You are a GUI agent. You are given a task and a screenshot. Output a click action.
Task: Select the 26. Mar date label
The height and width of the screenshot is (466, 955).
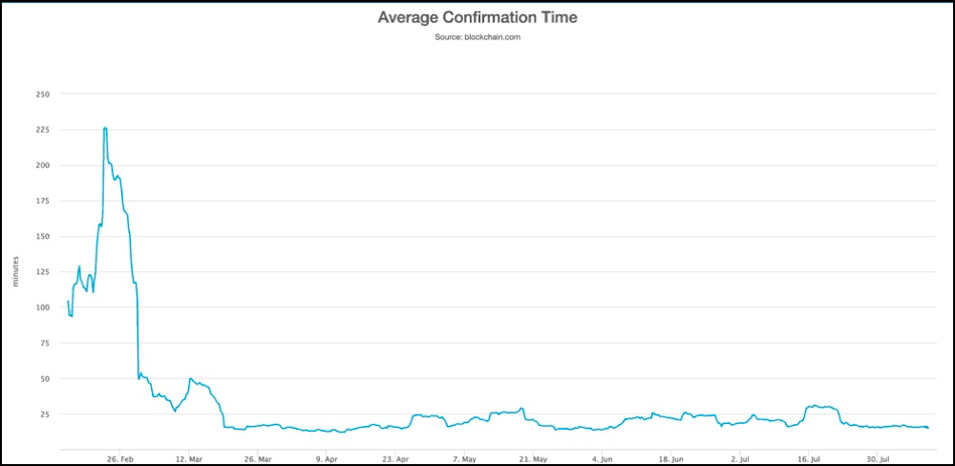pyautogui.click(x=258, y=456)
